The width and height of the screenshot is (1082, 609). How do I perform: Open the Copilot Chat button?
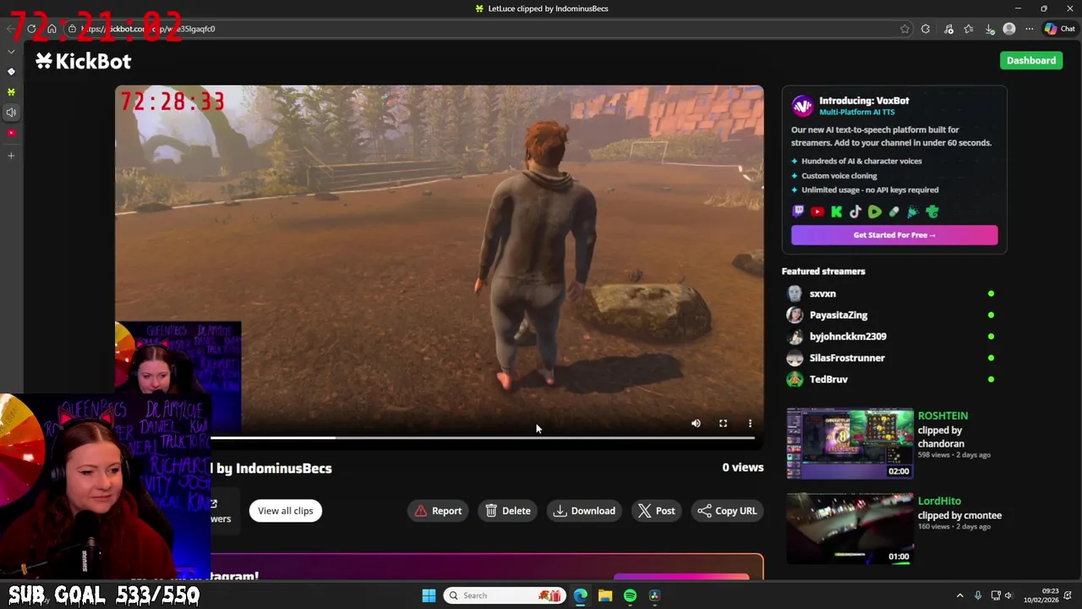(x=1060, y=29)
